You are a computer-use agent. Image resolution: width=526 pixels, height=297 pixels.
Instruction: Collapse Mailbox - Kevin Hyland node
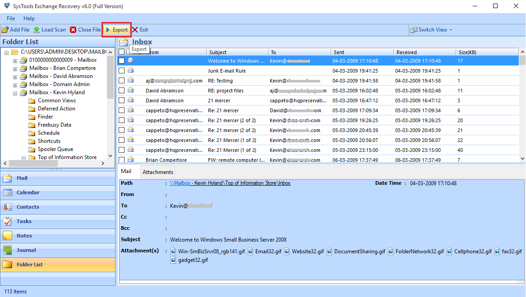tap(15, 94)
